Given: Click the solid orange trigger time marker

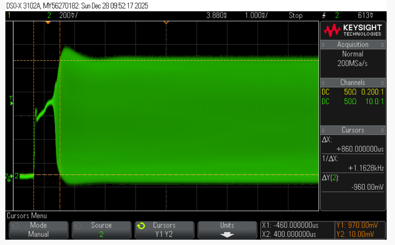Looking at the screenshot, I should [x=48, y=23].
